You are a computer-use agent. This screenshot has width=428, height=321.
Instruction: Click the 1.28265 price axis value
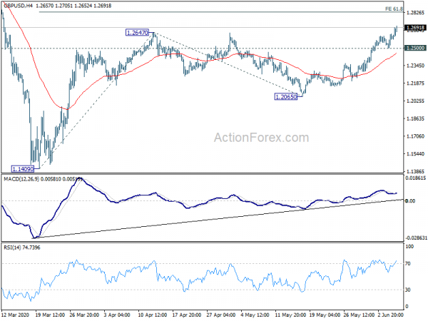tap(415, 13)
